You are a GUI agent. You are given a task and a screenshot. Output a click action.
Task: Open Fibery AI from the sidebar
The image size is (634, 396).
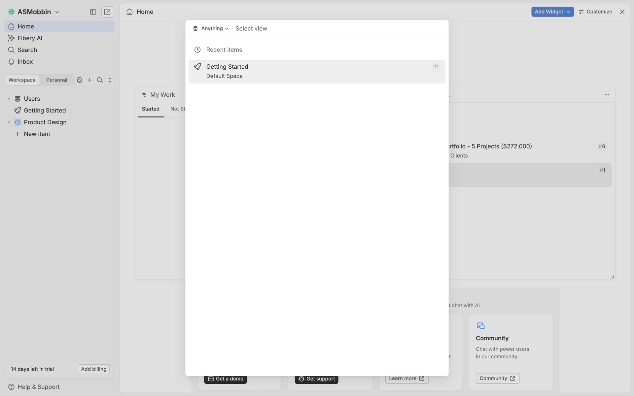point(30,38)
